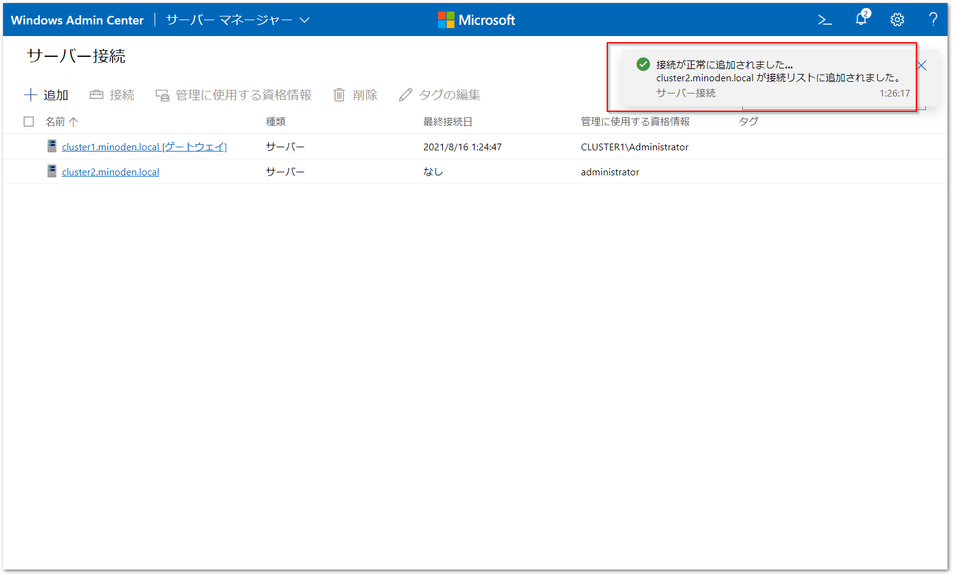Click the Microsoft logo

(477, 20)
